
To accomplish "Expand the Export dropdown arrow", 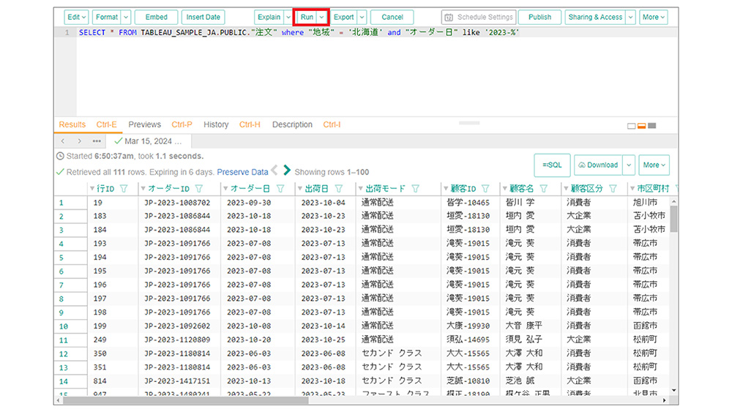I will click(362, 18).
